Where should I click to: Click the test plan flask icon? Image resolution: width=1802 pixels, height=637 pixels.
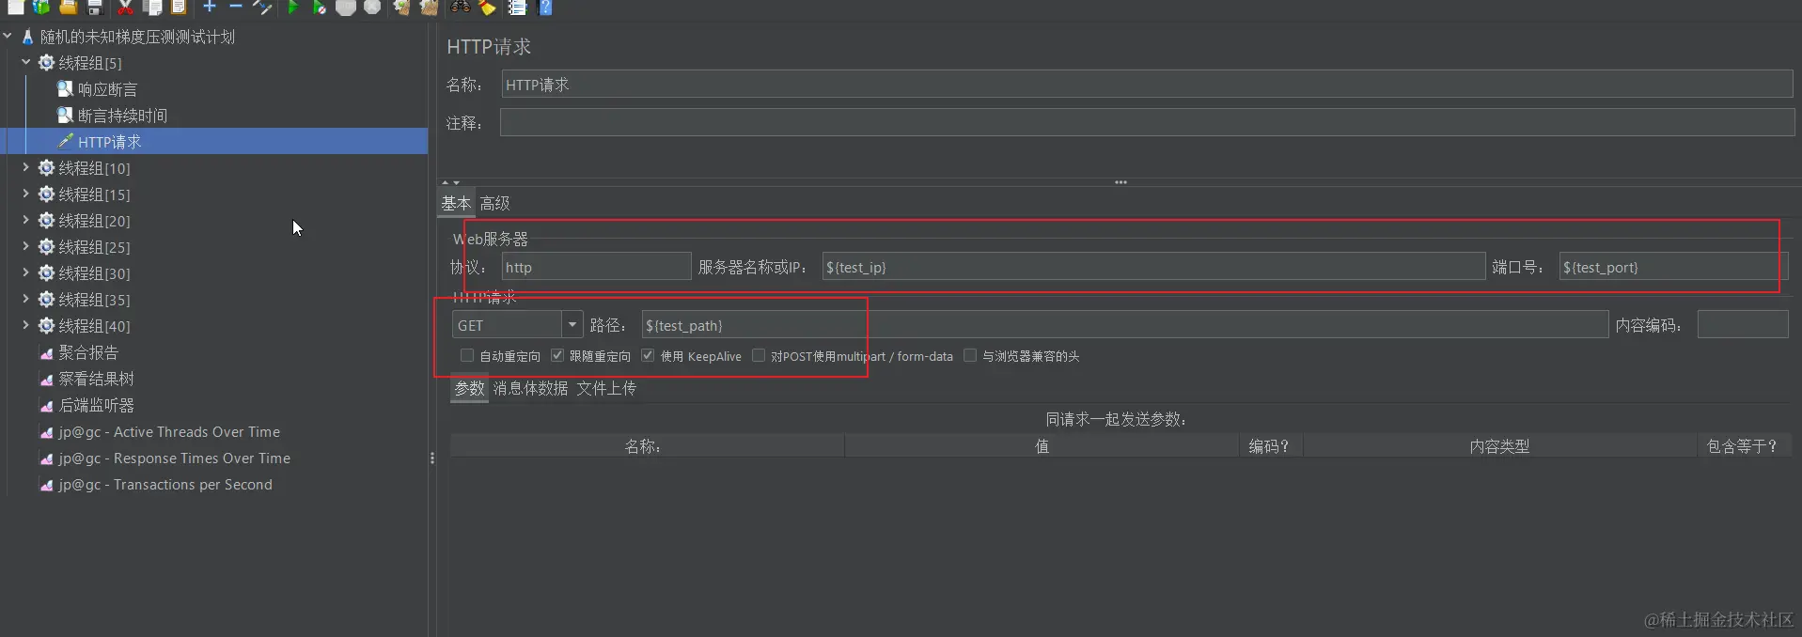pyautogui.click(x=27, y=37)
